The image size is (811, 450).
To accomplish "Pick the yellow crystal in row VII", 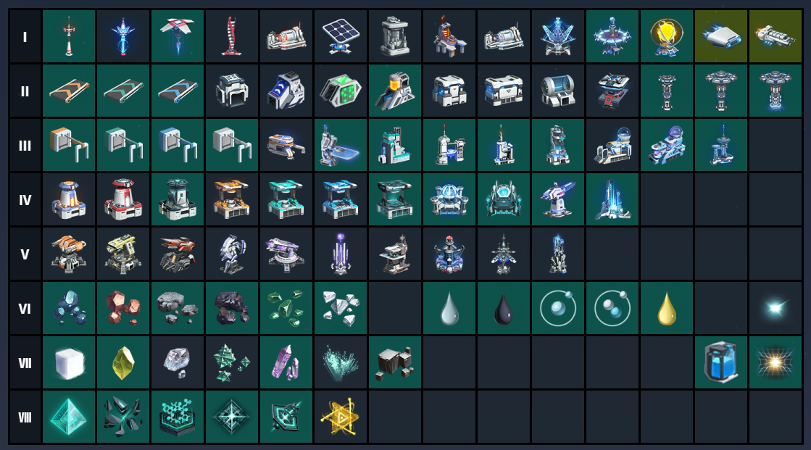I will (x=123, y=362).
